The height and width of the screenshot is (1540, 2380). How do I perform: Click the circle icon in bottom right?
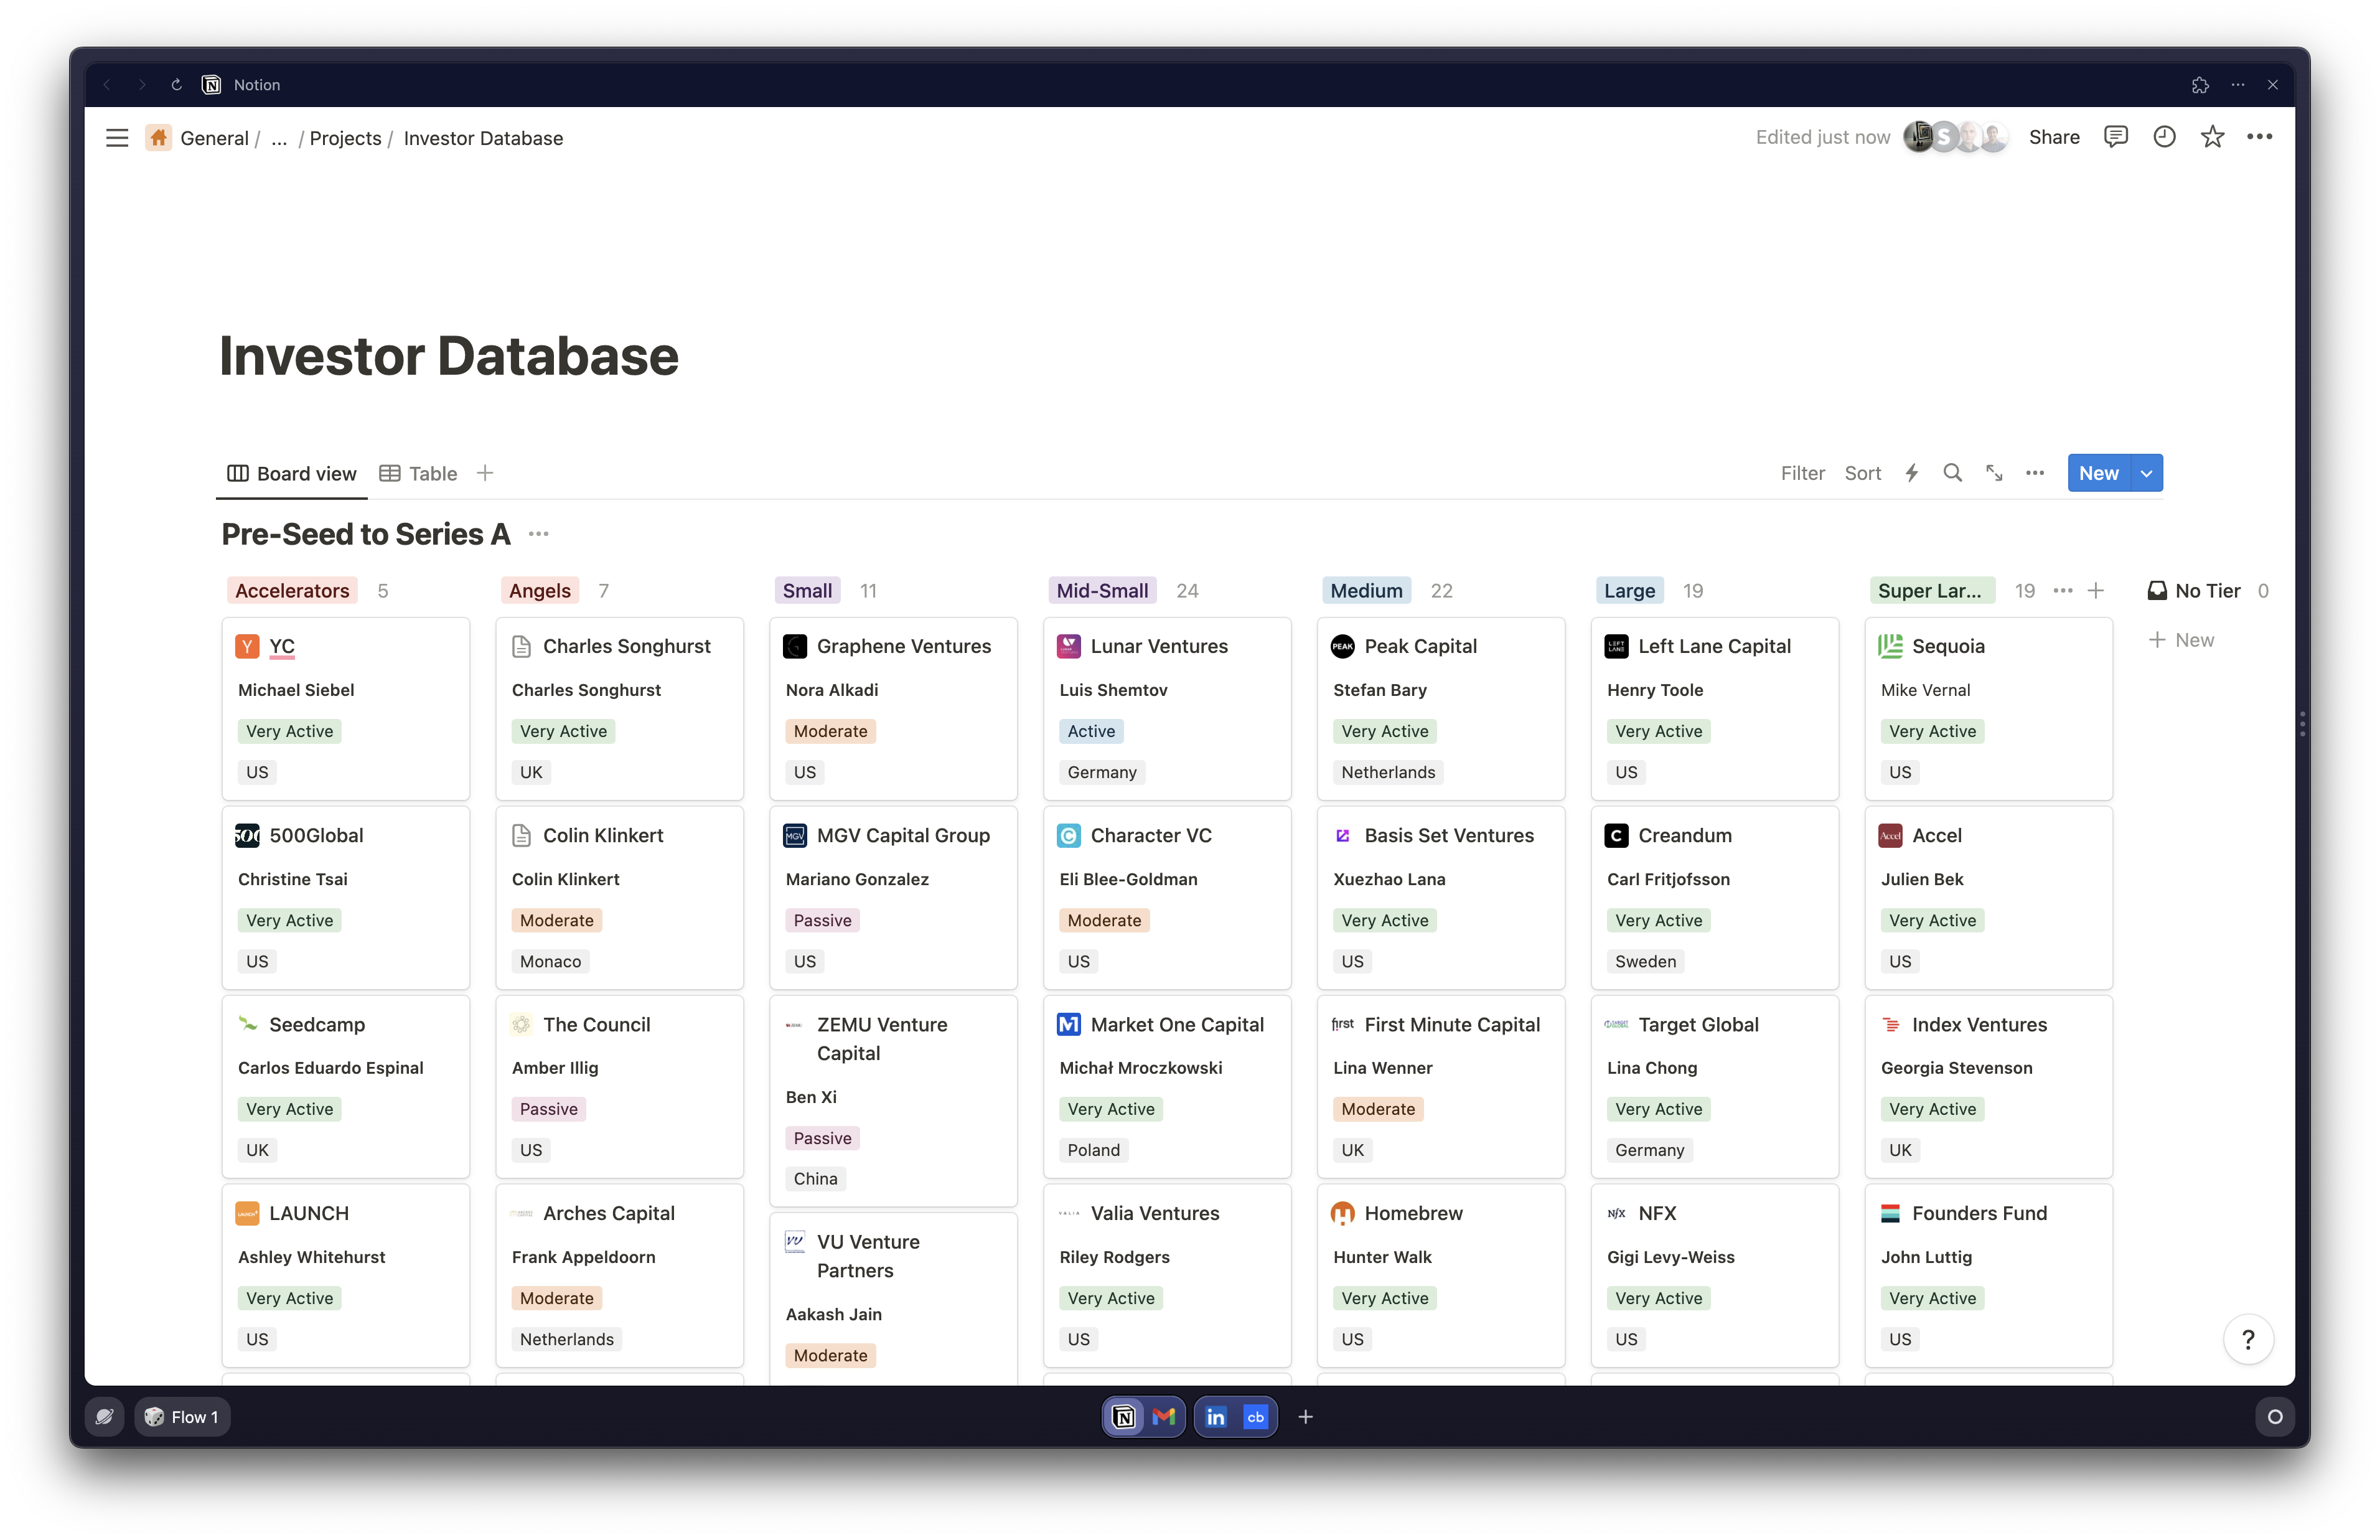click(2275, 1417)
